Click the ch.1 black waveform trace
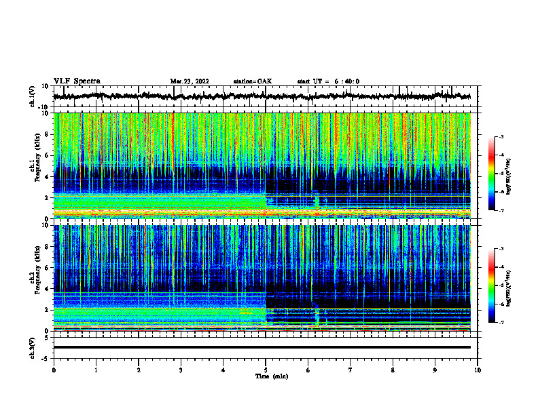 [x=262, y=96]
